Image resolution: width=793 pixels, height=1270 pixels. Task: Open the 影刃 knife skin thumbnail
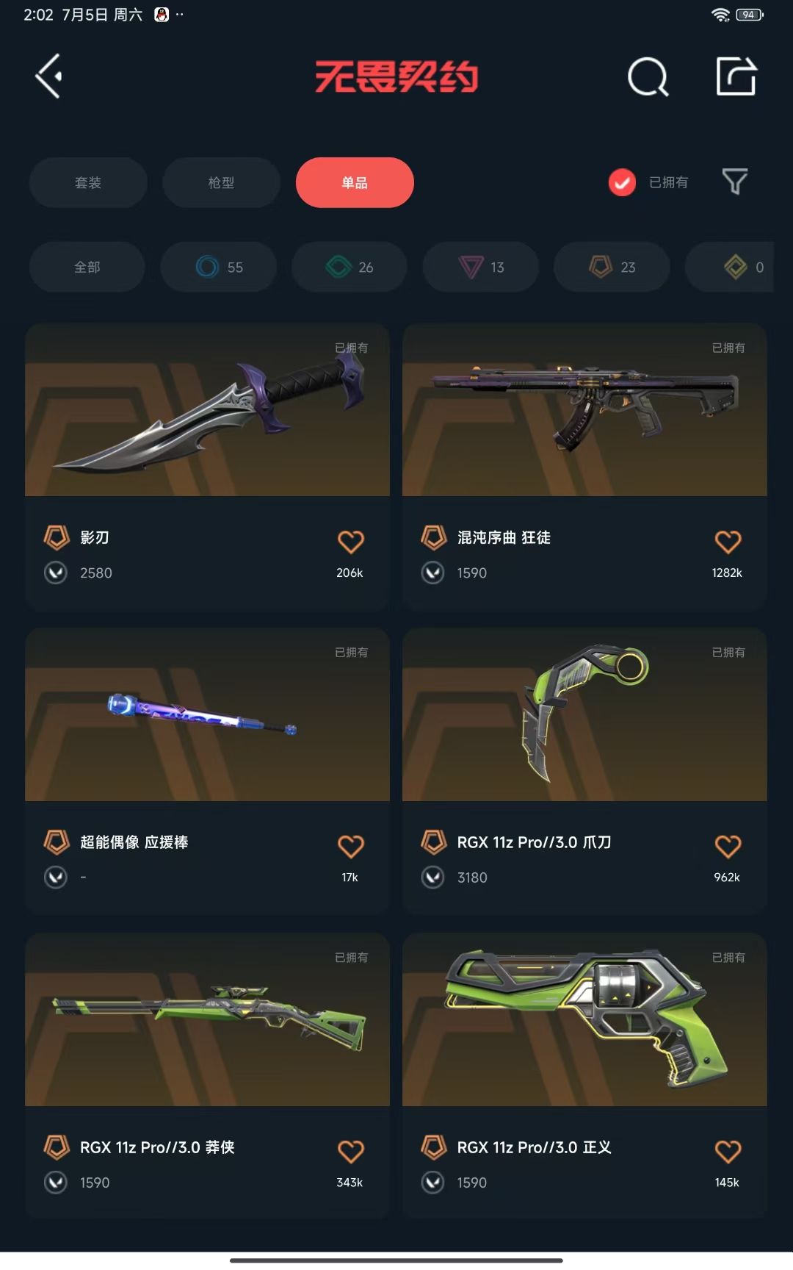(207, 410)
